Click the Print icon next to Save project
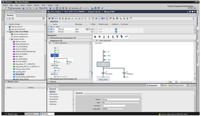 [23, 8]
